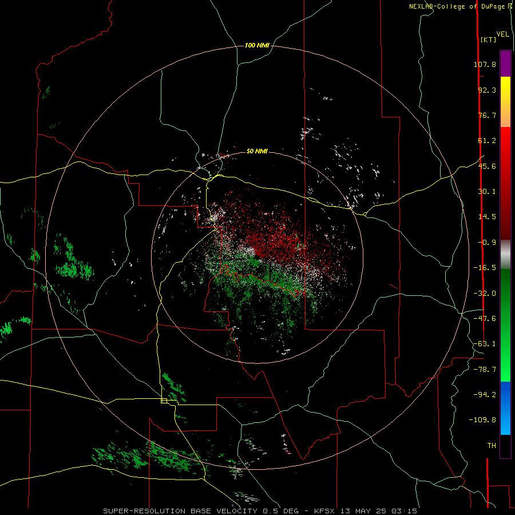Pick the purple band of velocity scale
Screen dimensions: 515x515
[x=505, y=64]
